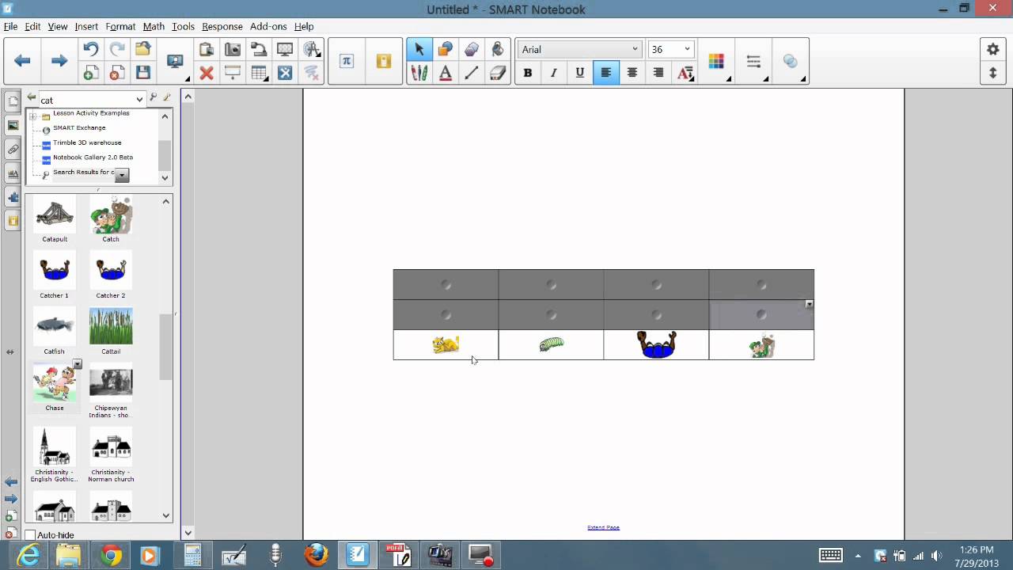
Task: Toggle underline formatting
Action: click(x=579, y=73)
